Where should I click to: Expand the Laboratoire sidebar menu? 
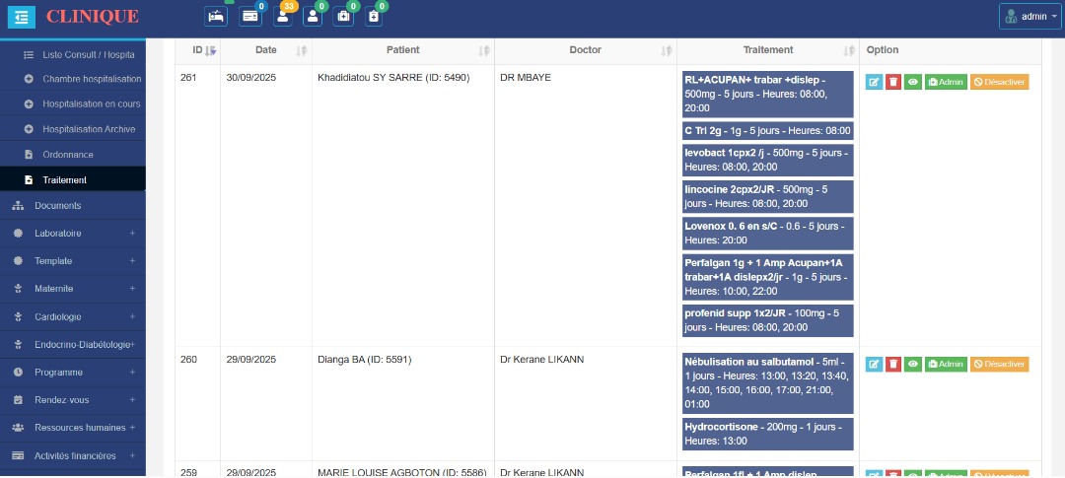(x=73, y=234)
